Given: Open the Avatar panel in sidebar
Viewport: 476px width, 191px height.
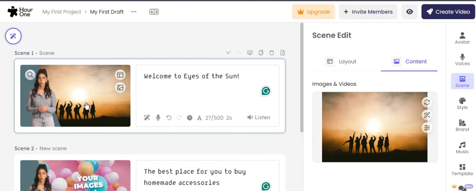Looking at the screenshot, I should (x=462, y=38).
